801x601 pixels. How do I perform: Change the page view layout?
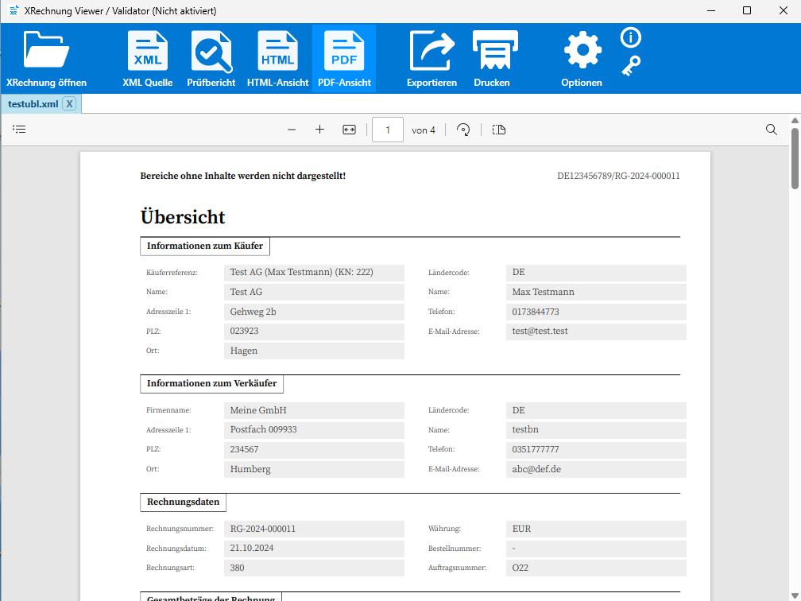click(x=499, y=130)
